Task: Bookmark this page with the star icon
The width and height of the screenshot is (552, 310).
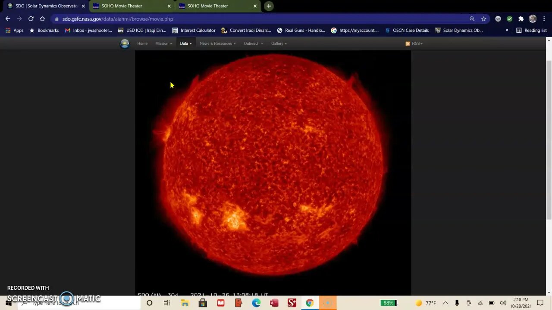Action: click(483, 19)
